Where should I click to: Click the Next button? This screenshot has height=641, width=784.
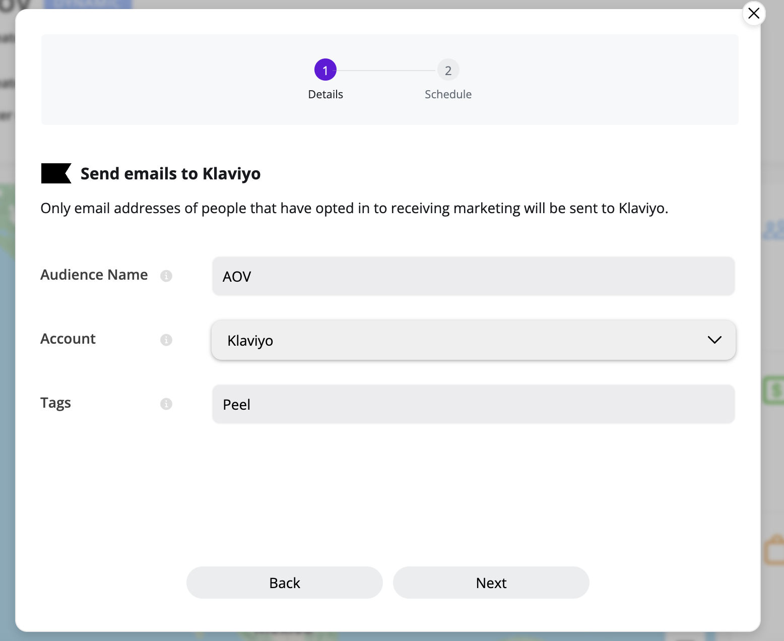(491, 583)
